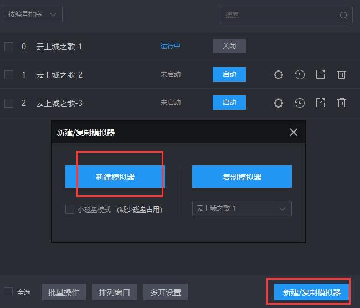The width and height of the screenshot is (360, 308).
Task: Click the search magnifier icon
Action: tap(343, 15)
